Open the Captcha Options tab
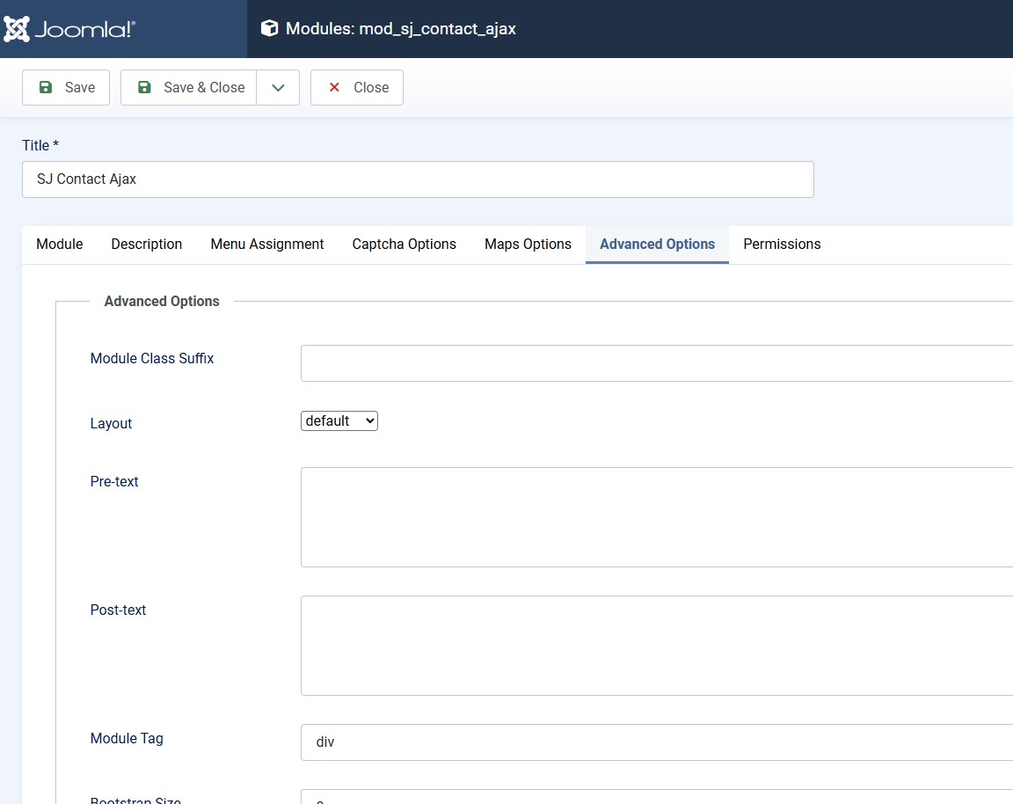 click(x=404, y=245)
